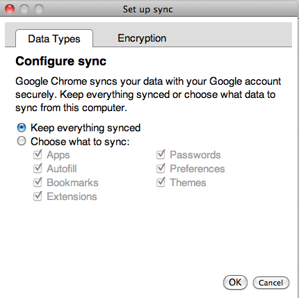Close the Set up sync window
This screenshot has height=298, width=299.
coord(10,9)
